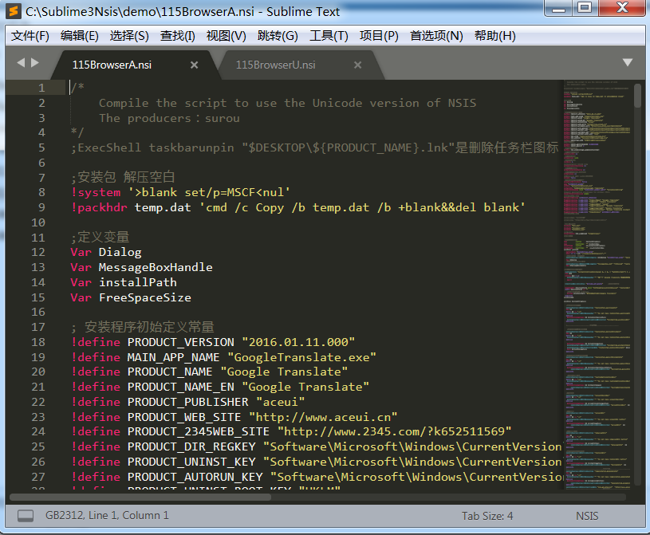Go to previous tab with left arrow
Image resolution: width=650 pixels, height=535 pixels.
[21, 62]
